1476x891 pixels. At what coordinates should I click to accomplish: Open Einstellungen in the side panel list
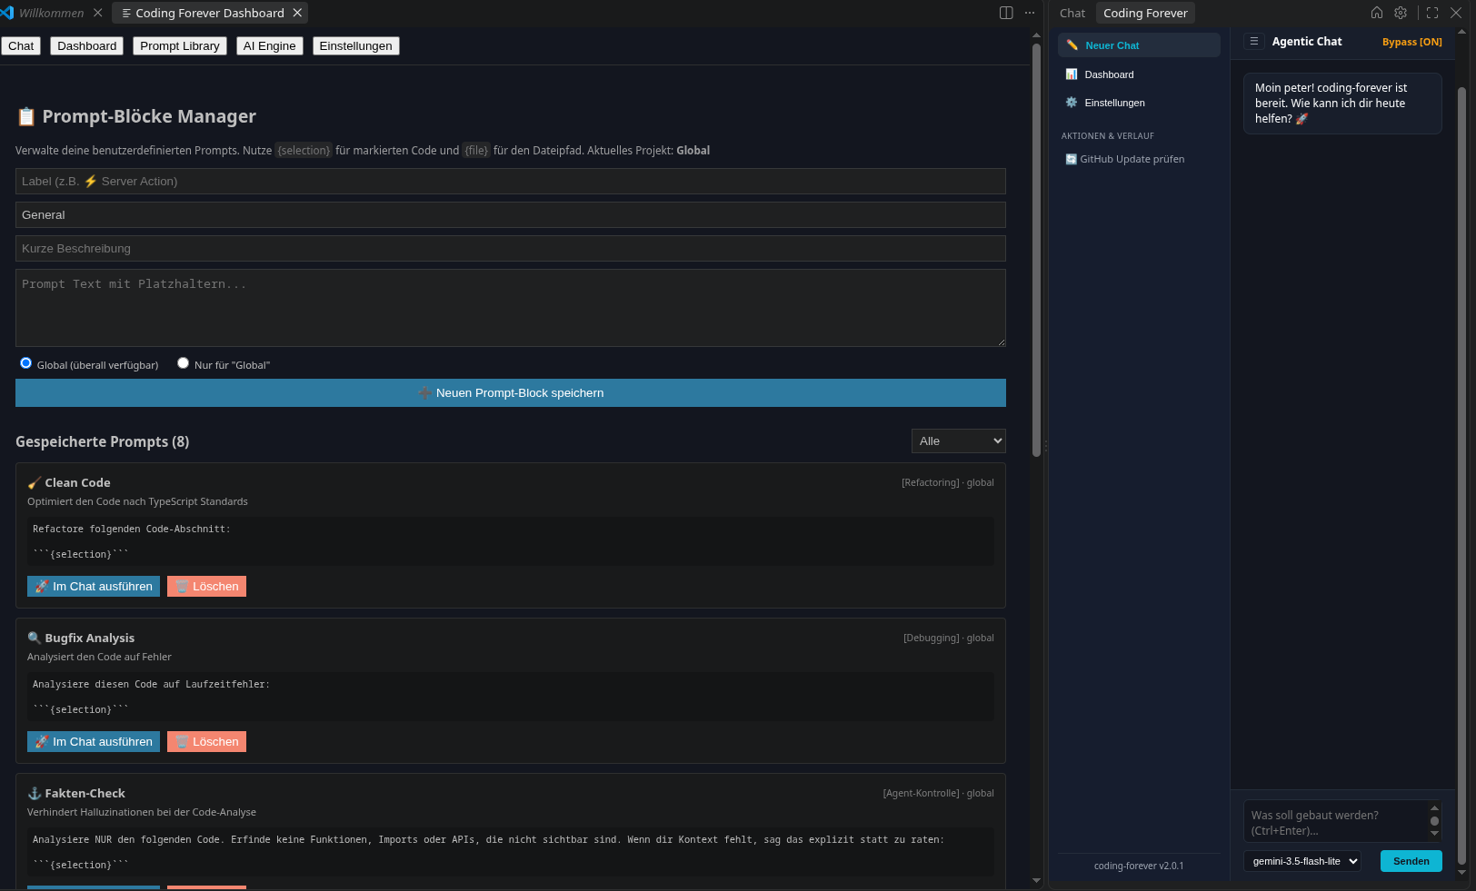(1139, 103)
